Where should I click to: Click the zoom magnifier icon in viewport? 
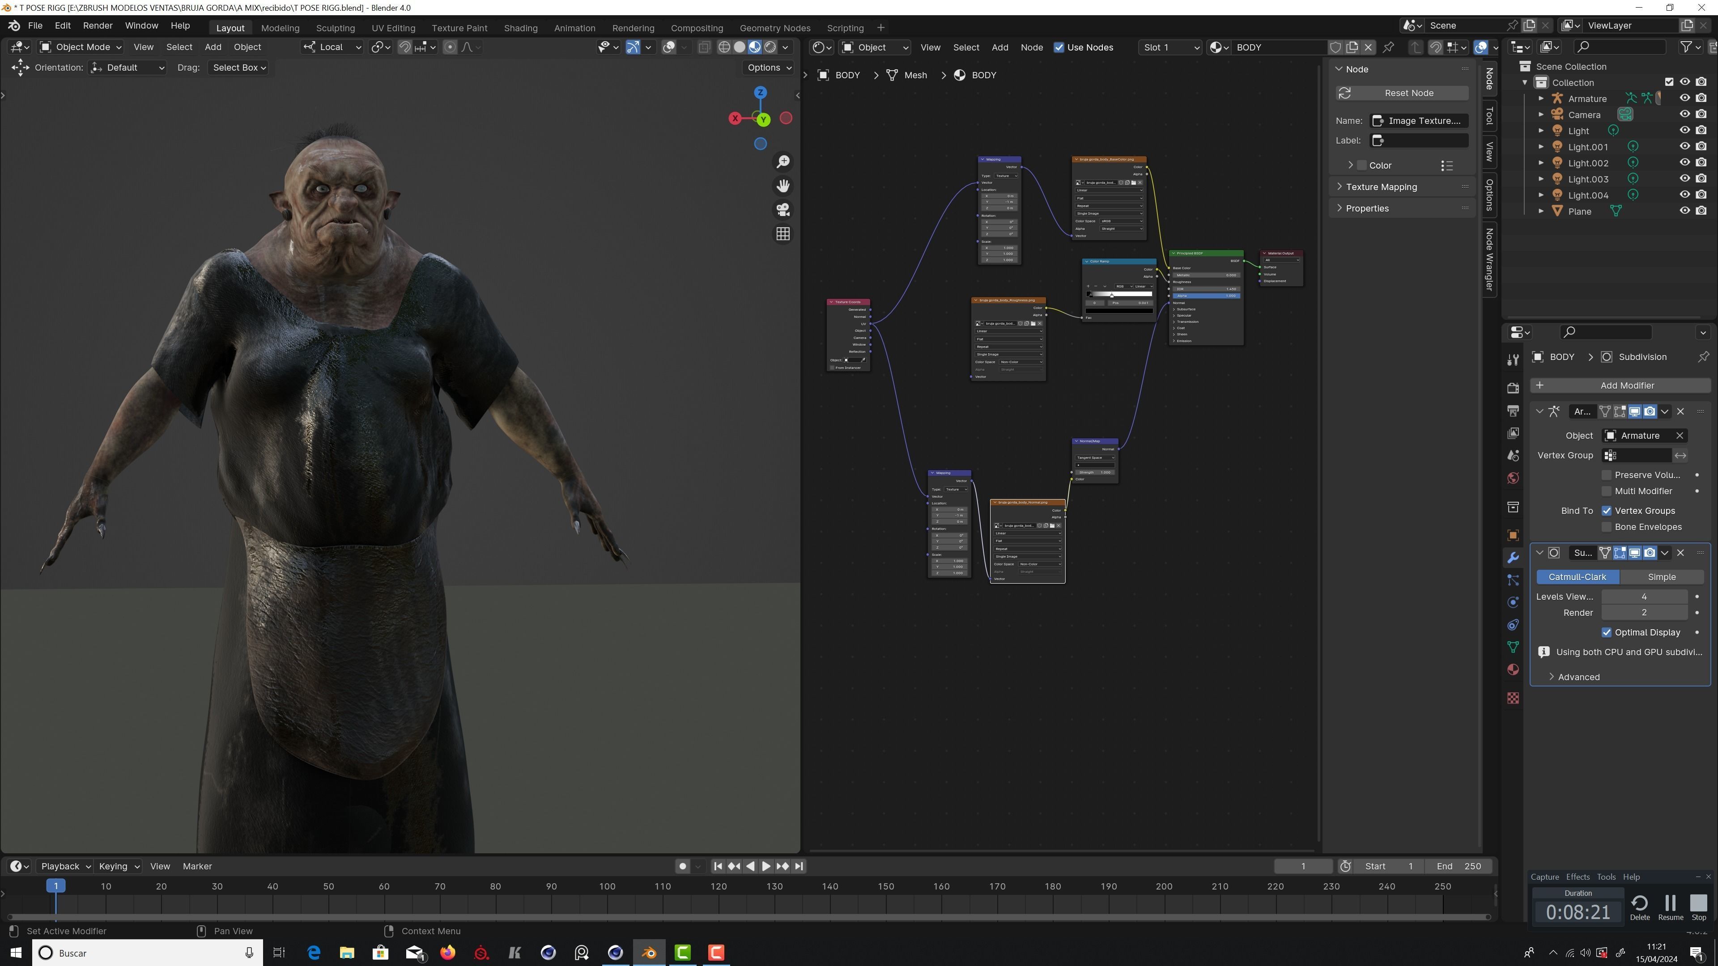tap(783, 162)
